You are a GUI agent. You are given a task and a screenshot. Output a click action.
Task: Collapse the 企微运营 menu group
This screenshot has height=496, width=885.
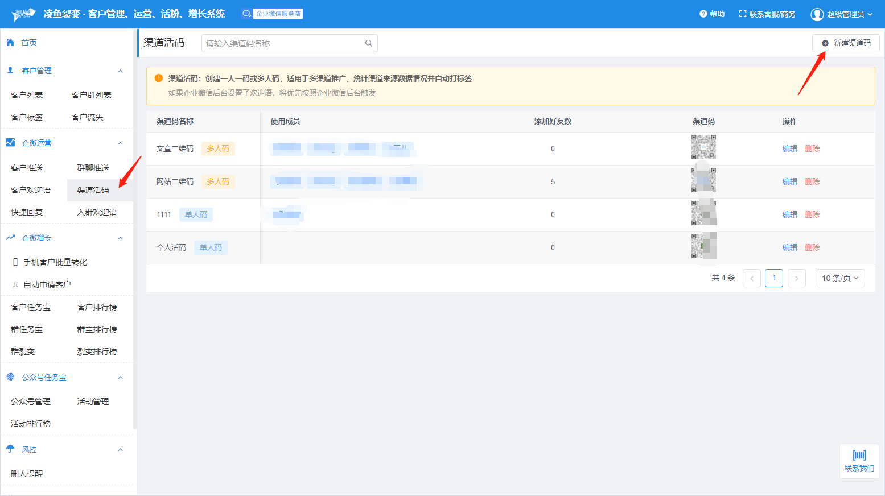coord(120,143)
